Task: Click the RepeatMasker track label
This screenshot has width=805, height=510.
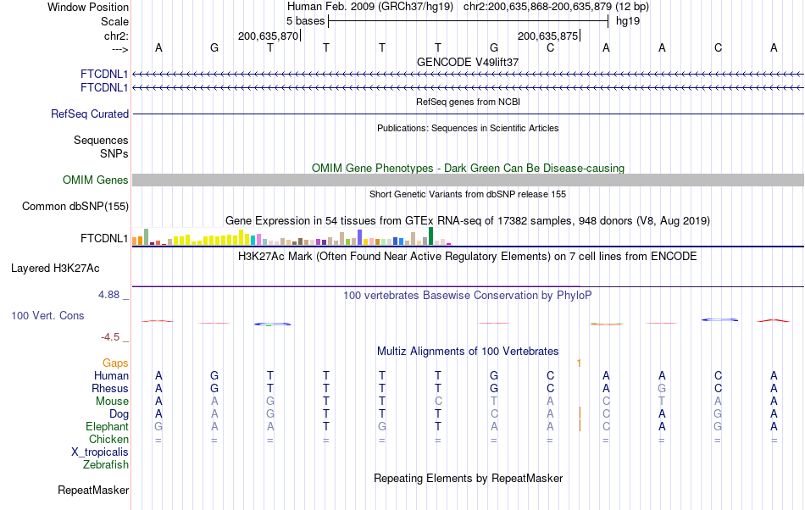Action: (x=93, y=490)
